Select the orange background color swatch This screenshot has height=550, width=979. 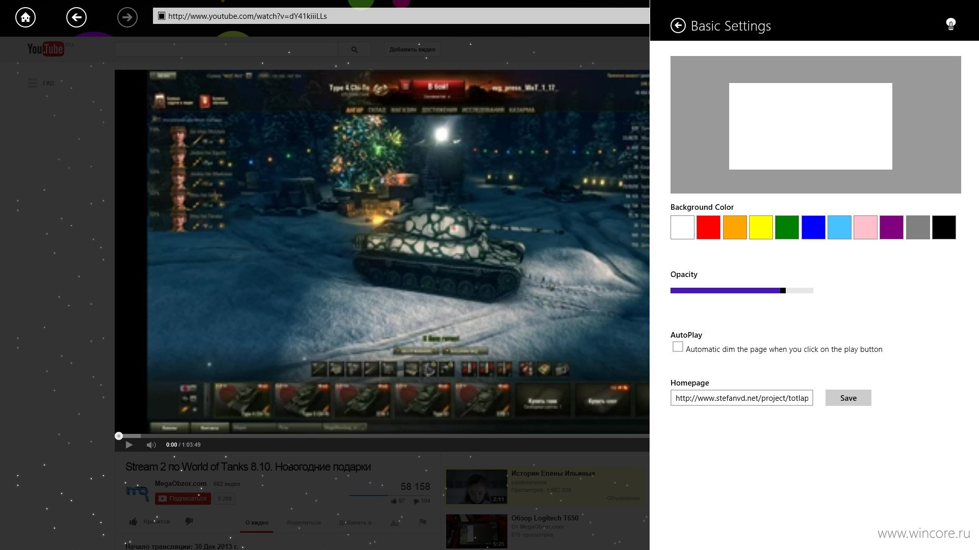click(x=735, y=227)
